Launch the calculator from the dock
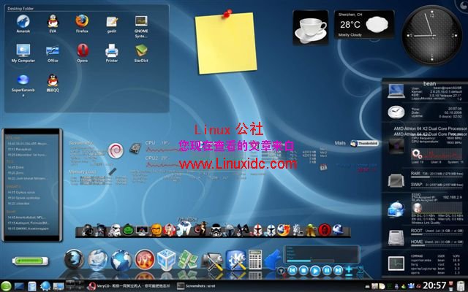 tap(255, 260)
